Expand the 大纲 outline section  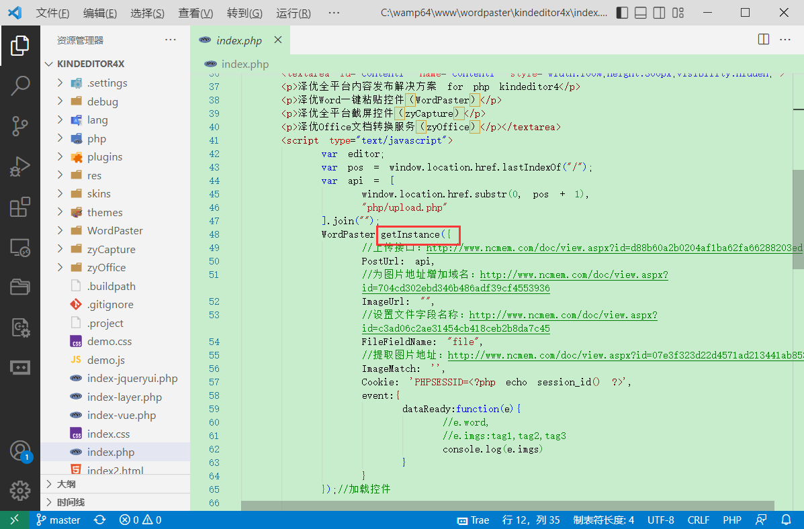point(66,484)
